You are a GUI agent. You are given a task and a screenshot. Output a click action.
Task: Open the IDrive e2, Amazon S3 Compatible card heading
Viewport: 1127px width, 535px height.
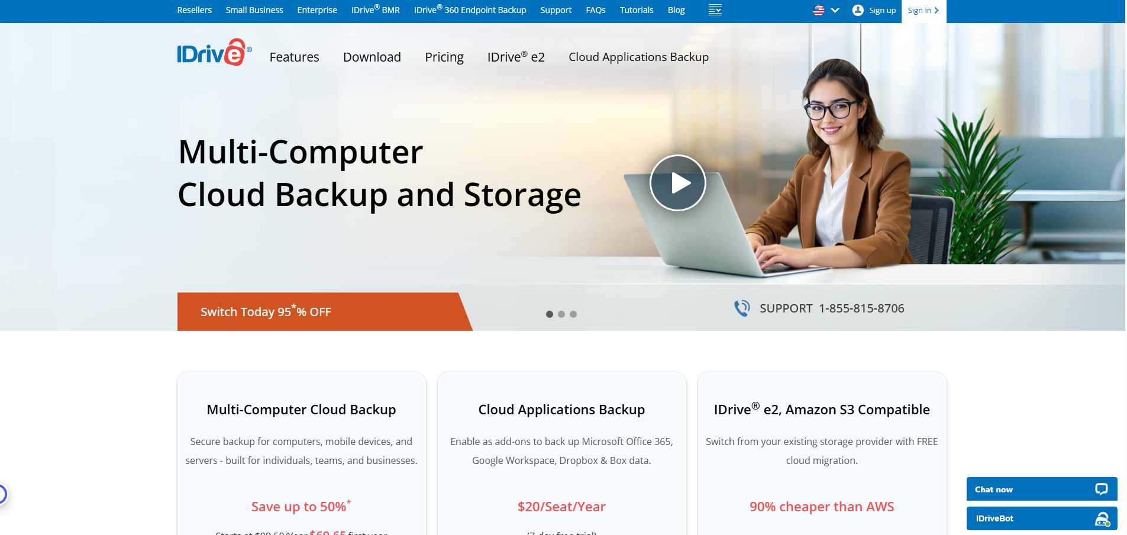(x=822, y=409)
